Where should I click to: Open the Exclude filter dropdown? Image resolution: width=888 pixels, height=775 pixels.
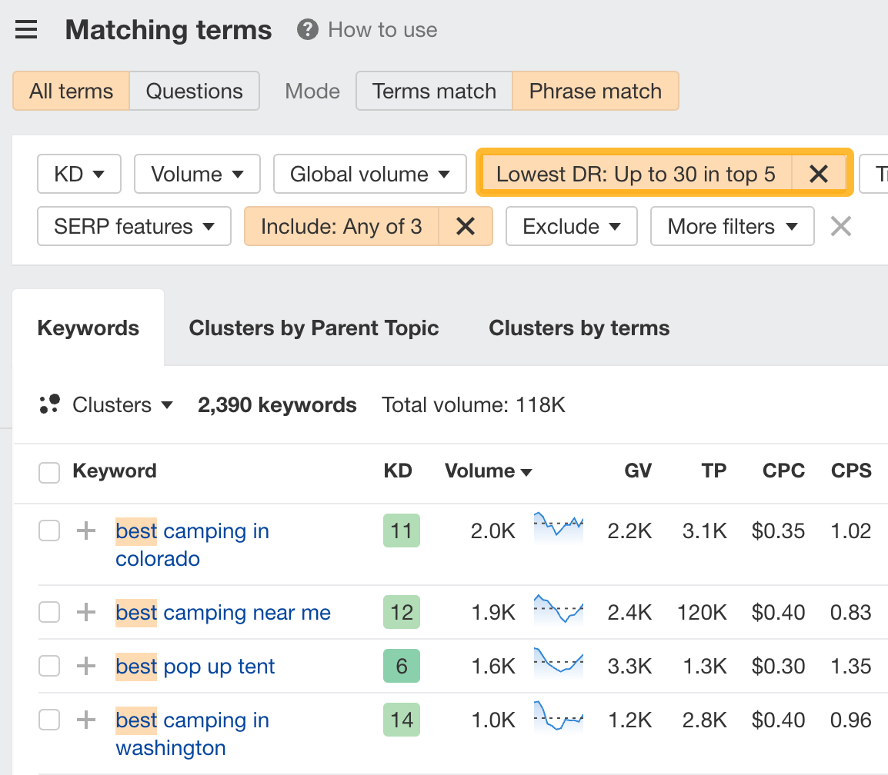point(571,226)
